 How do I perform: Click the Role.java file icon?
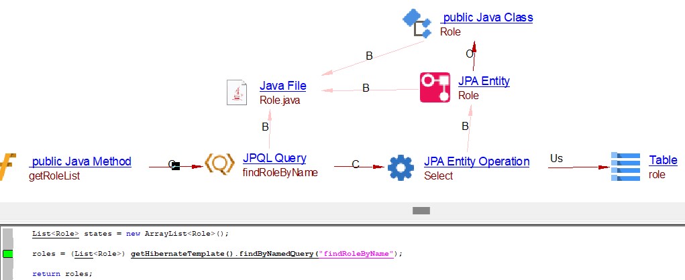click(x=238, y=92)
